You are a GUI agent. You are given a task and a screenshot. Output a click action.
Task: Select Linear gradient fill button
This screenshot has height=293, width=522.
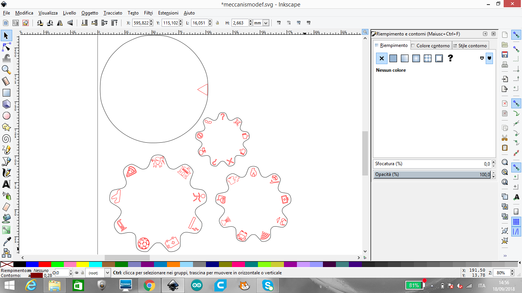pos(405,58)
